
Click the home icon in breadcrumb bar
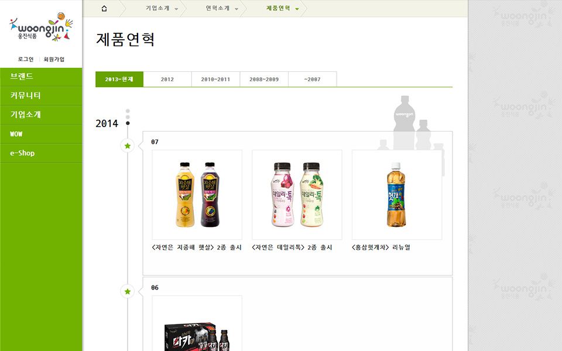click(104, 8)
